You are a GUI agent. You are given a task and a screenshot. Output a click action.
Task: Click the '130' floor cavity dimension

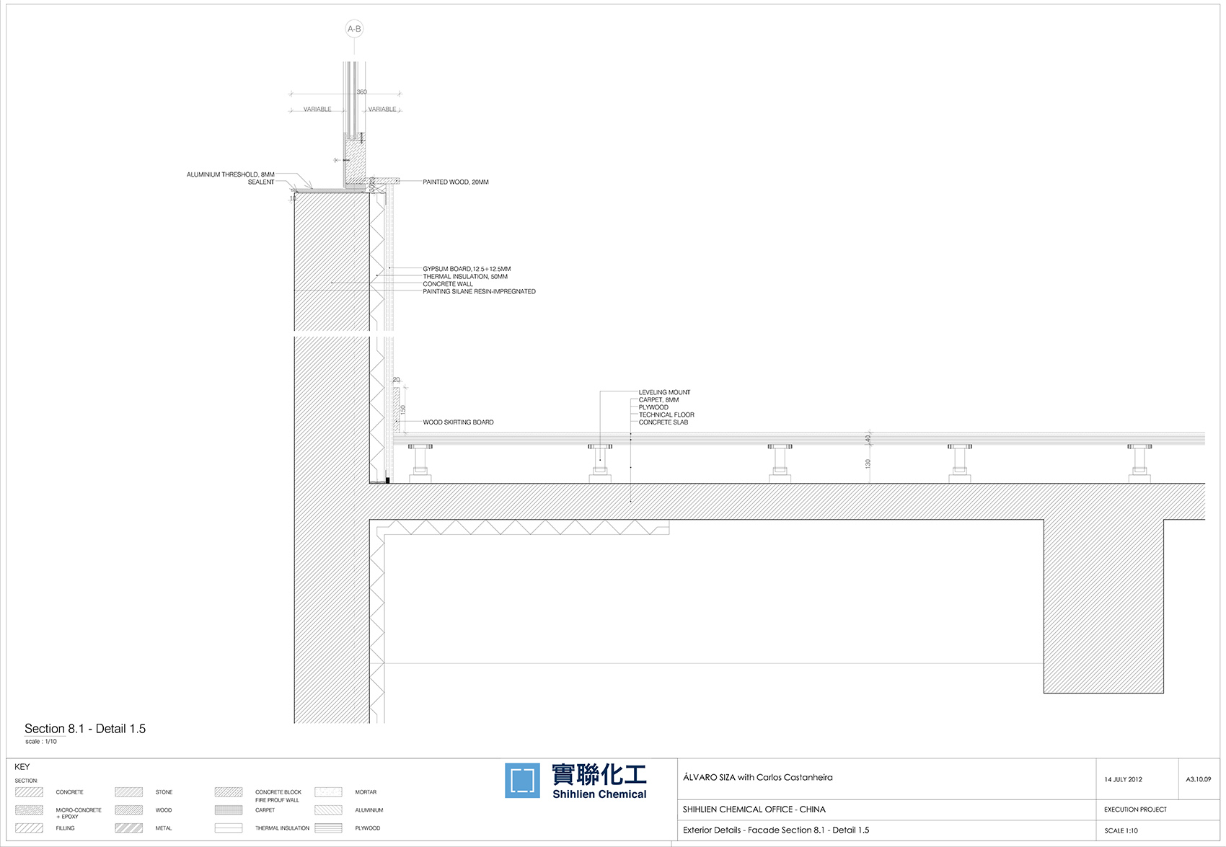868,464
